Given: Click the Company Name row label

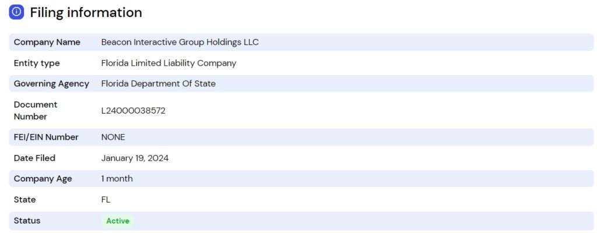Looking at the screenshot, I should pos(47,43).
